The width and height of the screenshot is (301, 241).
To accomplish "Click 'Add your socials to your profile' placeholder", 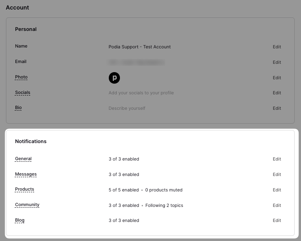I will tap(141, 93).
